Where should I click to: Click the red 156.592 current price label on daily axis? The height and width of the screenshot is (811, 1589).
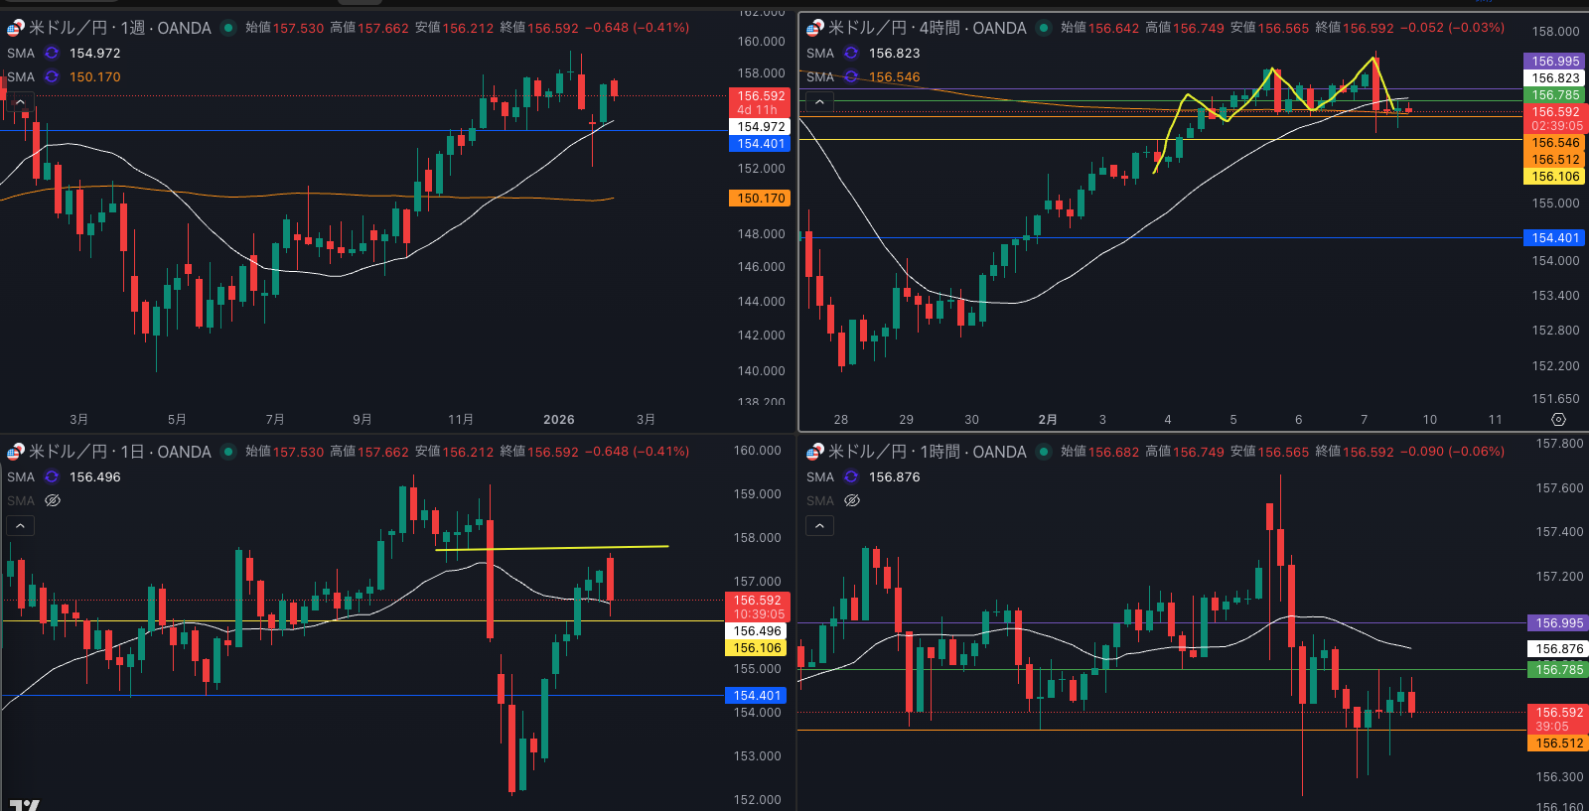coord(757,607)
